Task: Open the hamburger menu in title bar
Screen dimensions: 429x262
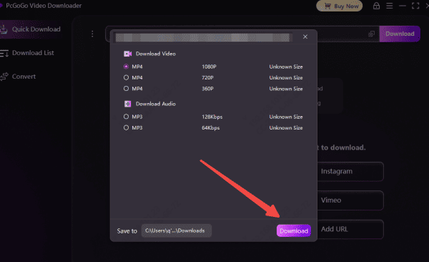Action: 390,6
